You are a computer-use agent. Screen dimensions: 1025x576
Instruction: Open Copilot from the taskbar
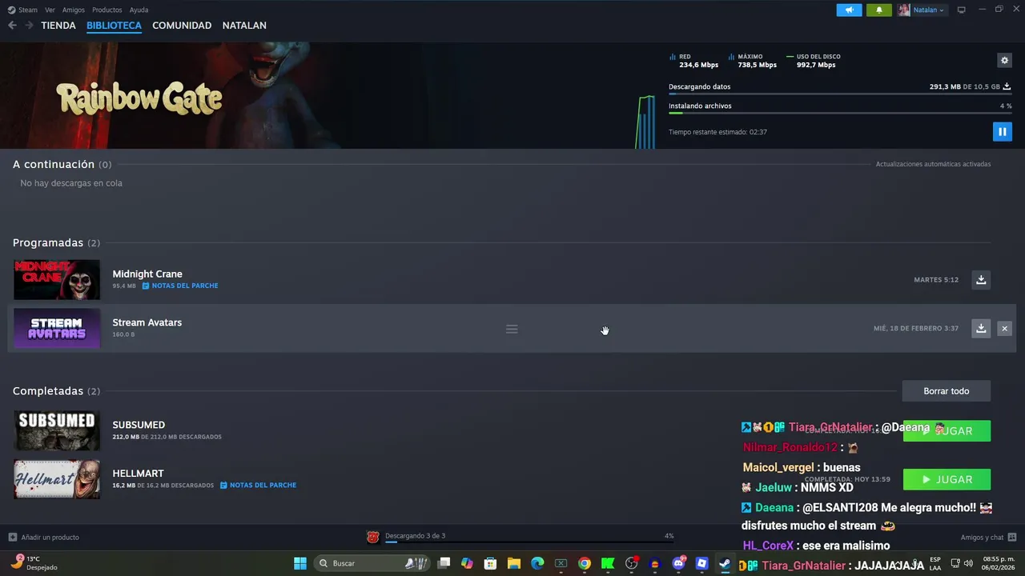pyautogui.click(x=467, y=563)
